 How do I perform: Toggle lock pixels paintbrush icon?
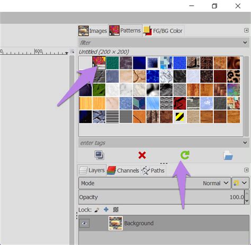pos(97,210)
